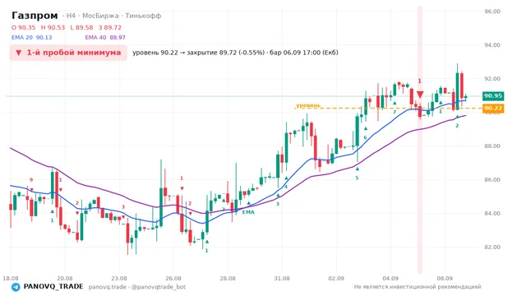Click the 'PANOVQ_TRADE' brand name
This screenshot has width=526, height=296.
[x=53, y=287]
